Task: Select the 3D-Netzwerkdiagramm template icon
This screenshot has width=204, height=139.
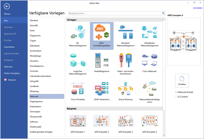Action: 78,32
